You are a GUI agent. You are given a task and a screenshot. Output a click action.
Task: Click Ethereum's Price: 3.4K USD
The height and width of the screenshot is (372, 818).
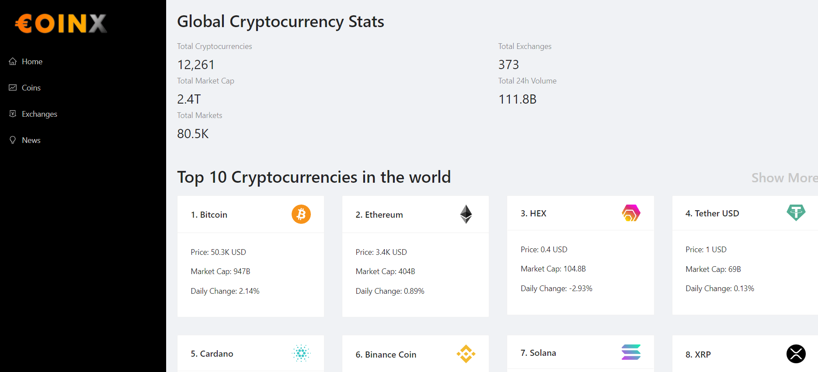click(x=381, y=252)
